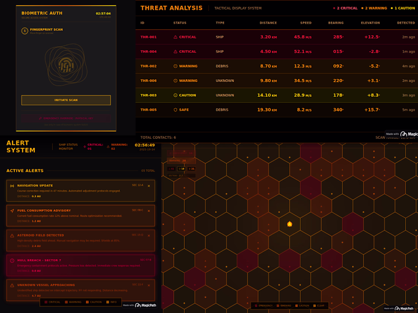
Task: Click Critical swatch in Alert System legend
Action: click(46, 302)
